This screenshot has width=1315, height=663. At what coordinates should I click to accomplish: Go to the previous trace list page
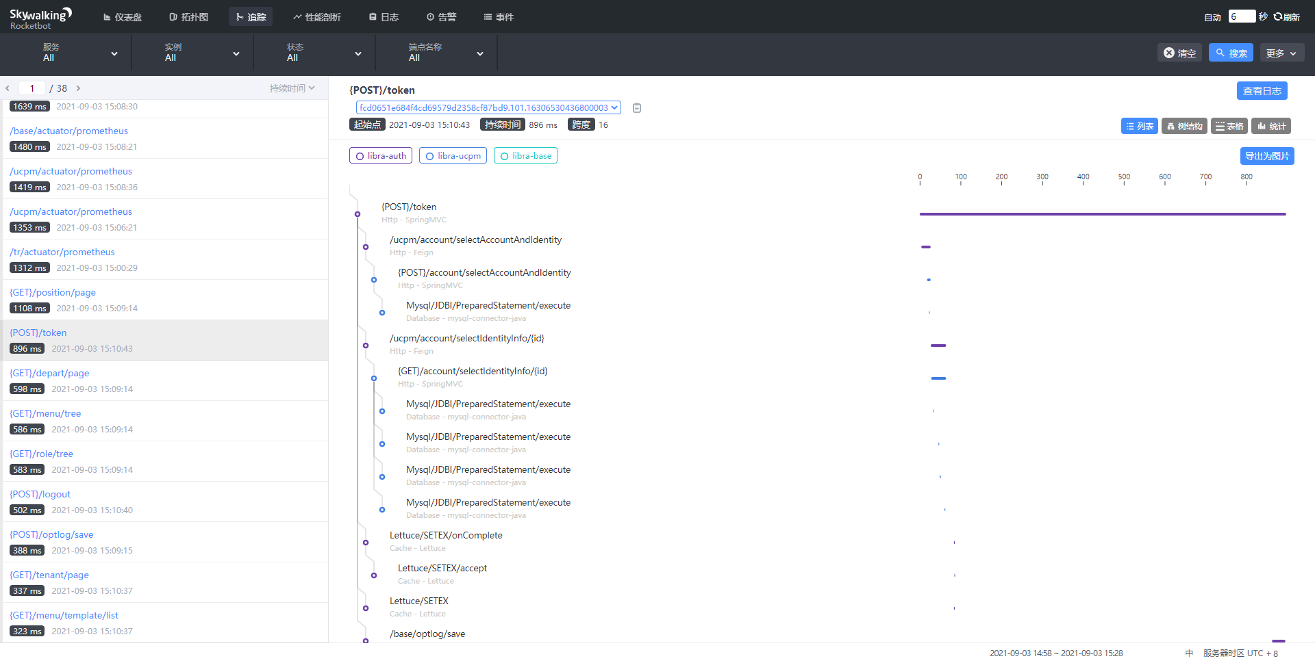tap(8, 88)
